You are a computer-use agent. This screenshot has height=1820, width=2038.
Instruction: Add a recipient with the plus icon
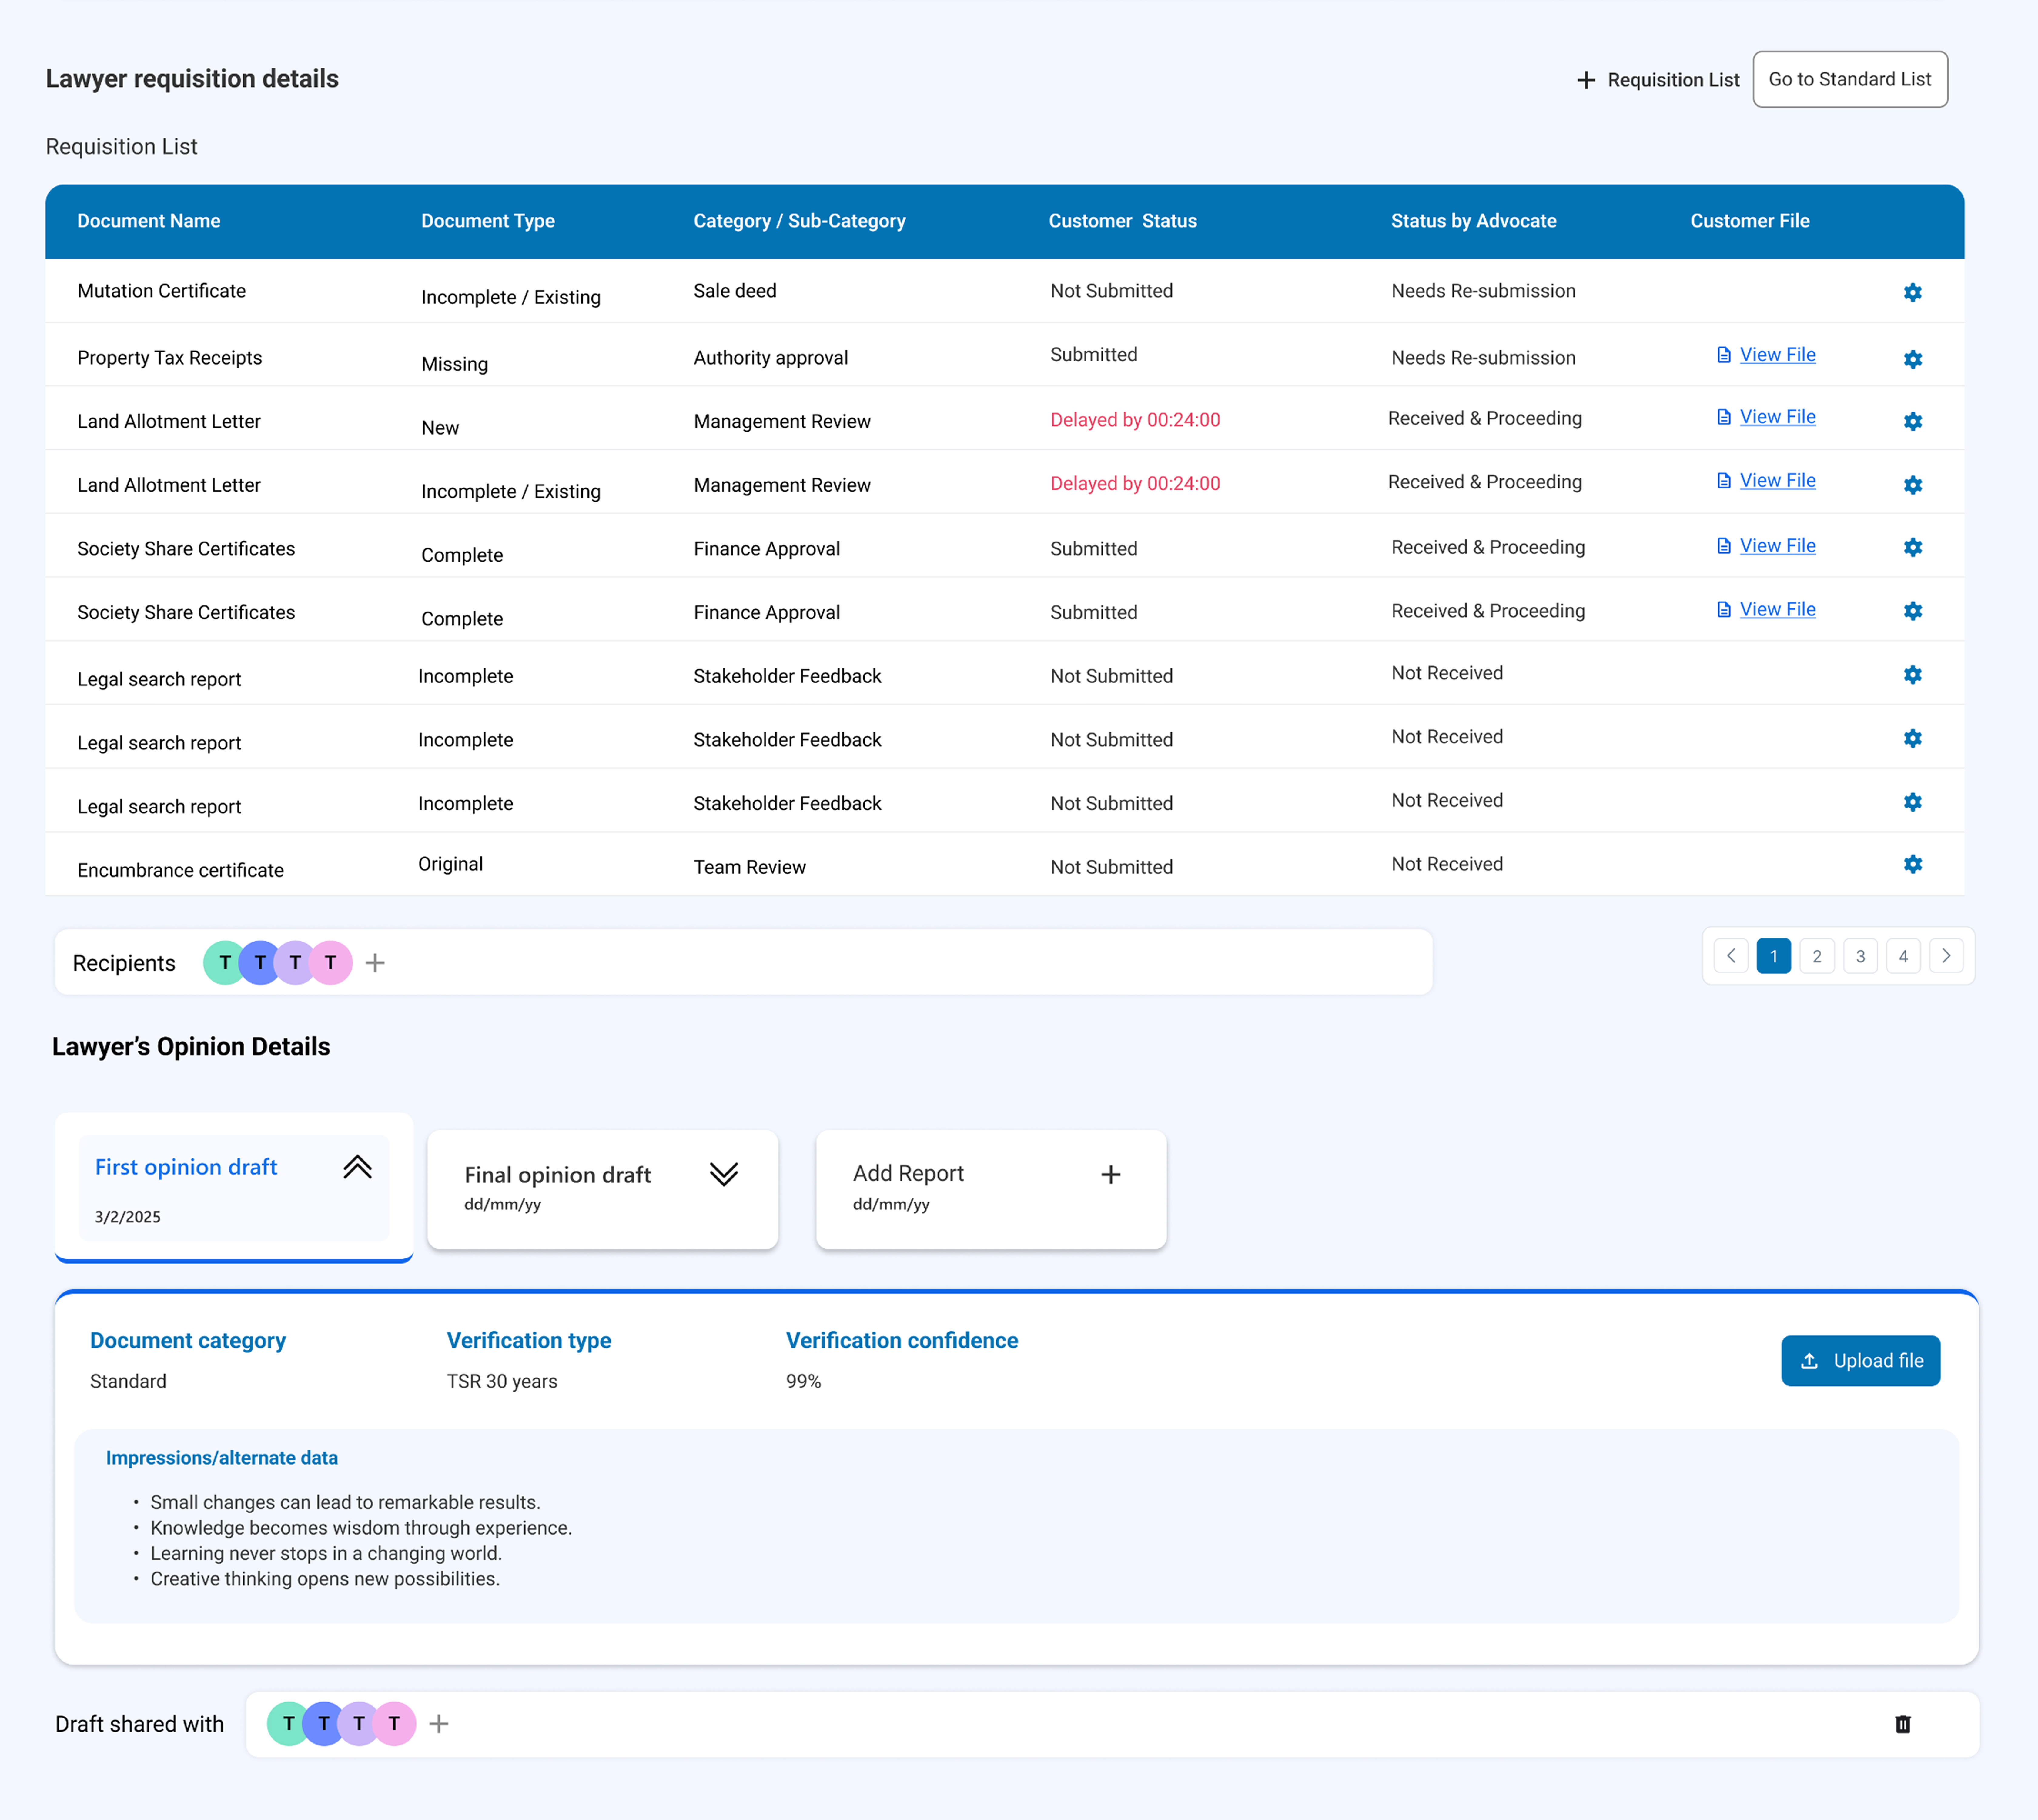(x=375, y=963)
